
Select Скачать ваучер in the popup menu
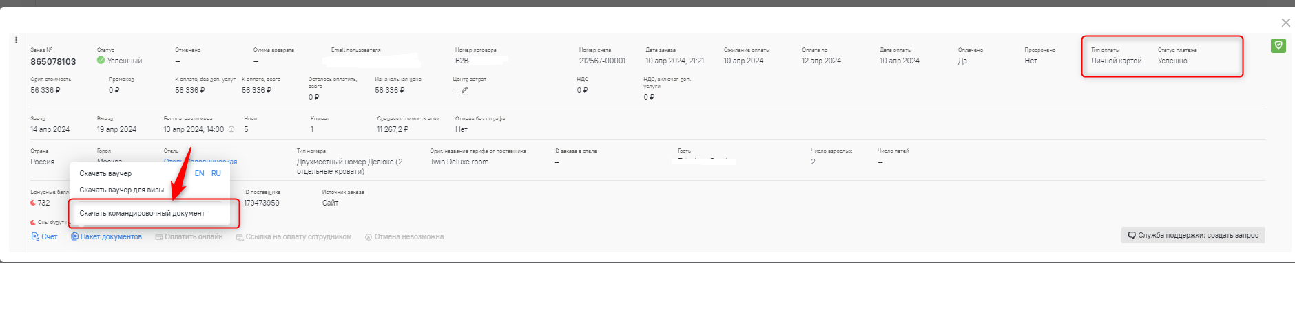[105, 173]
